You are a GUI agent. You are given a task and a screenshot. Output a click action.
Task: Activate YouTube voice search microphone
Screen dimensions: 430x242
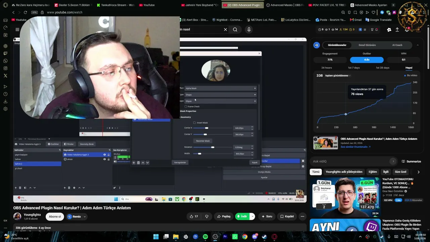click(x=249, y=30)
